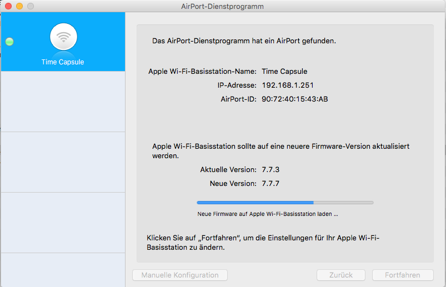446x287 pixels.
Task: Open Manuelle Konfiguration
Action: [x=179, y=275]
